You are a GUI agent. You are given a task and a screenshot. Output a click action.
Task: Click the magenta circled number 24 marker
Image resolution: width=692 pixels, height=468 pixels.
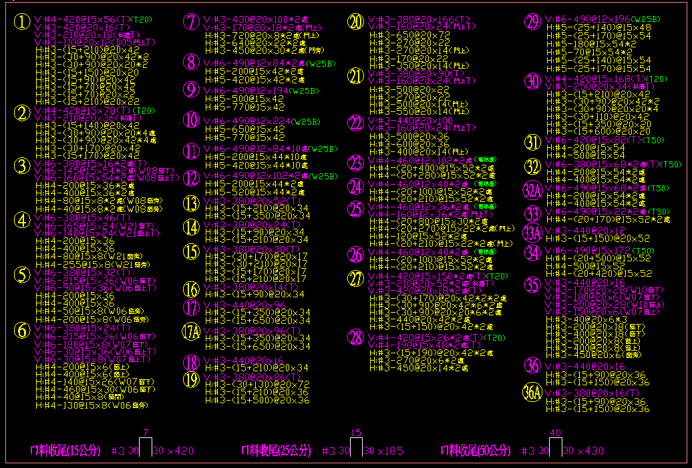[x=355, y=187]
